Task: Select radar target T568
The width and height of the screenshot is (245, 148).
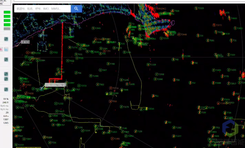Action: point(173,11)
